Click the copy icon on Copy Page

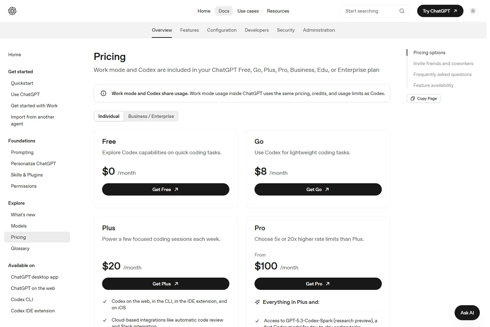point(413,98)
